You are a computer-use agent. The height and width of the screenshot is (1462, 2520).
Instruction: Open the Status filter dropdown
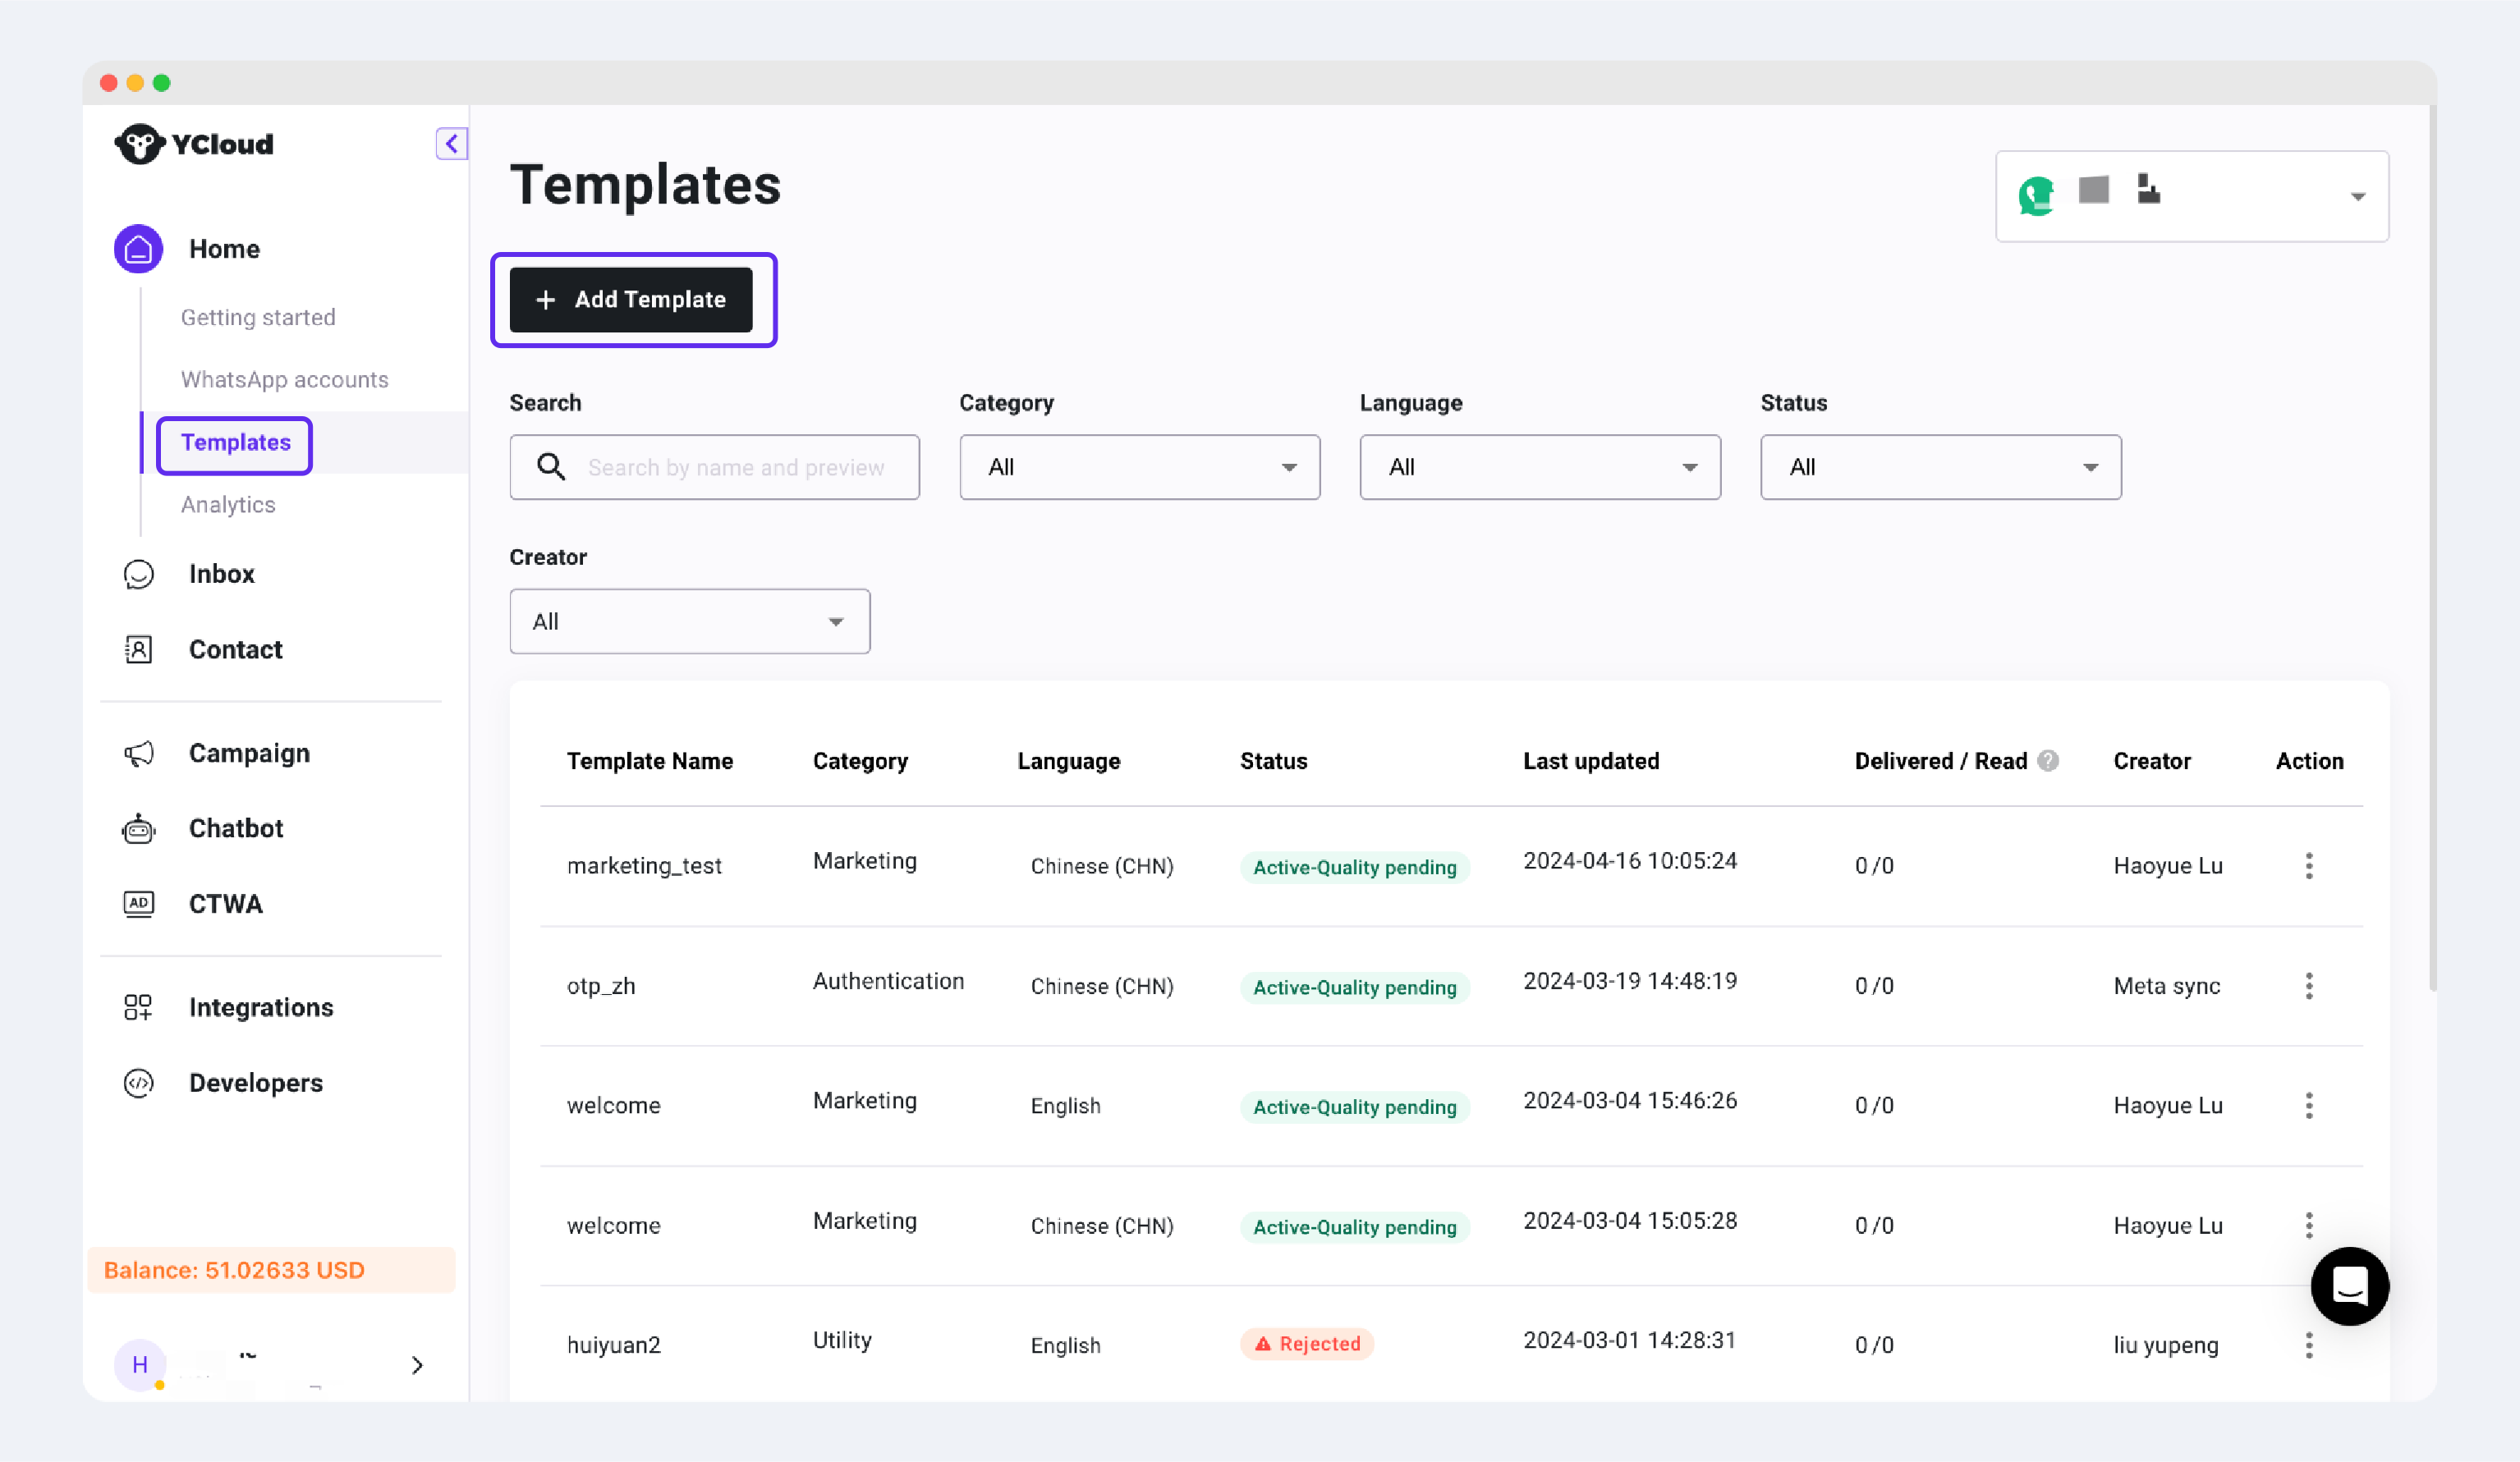1940,467
